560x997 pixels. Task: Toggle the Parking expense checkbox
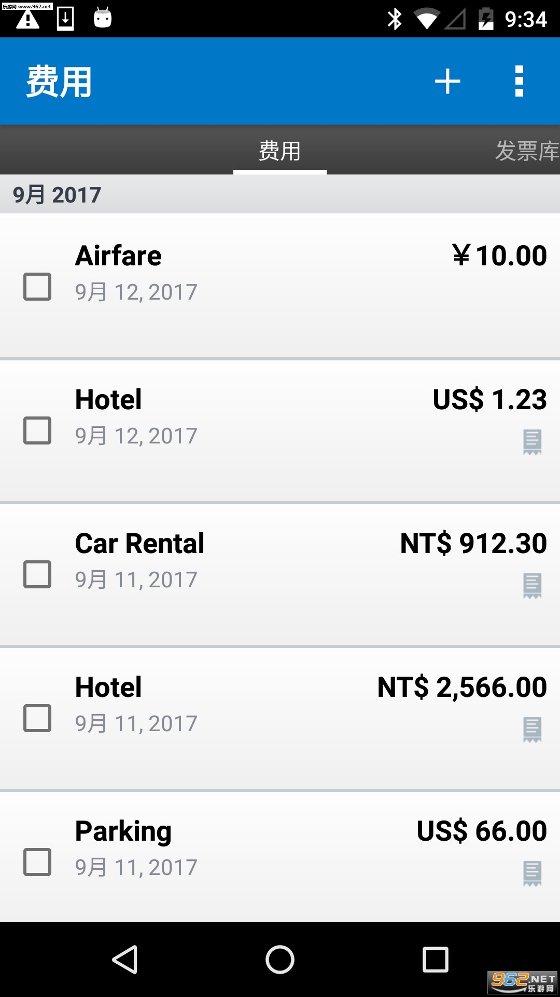click(37, 862)
